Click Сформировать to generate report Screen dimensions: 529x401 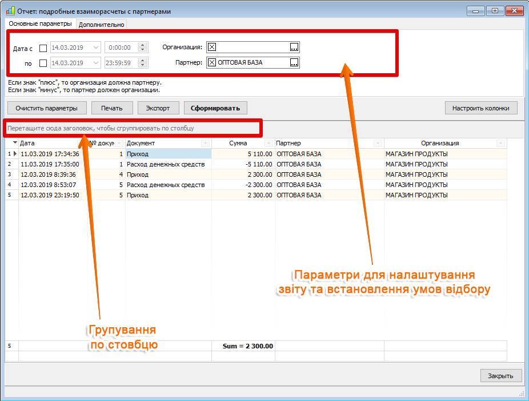(x=215, y=108)
